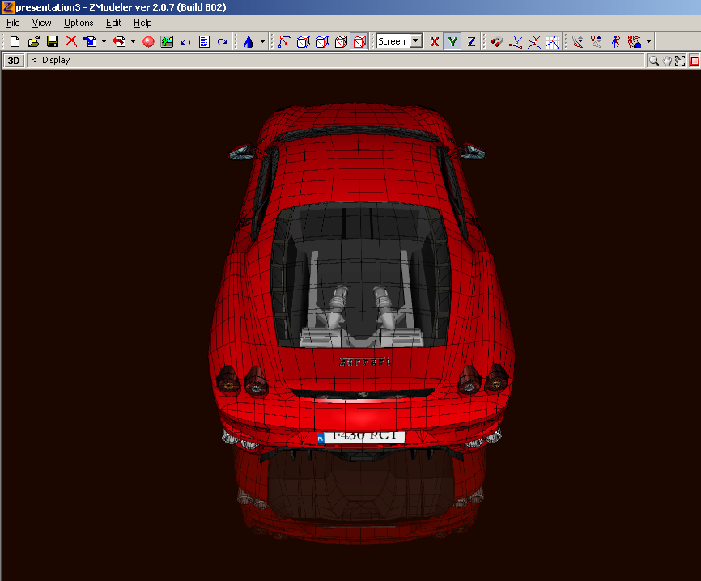701x581 pixels.
Task: Redo the last action
Action: click(223, 41)
